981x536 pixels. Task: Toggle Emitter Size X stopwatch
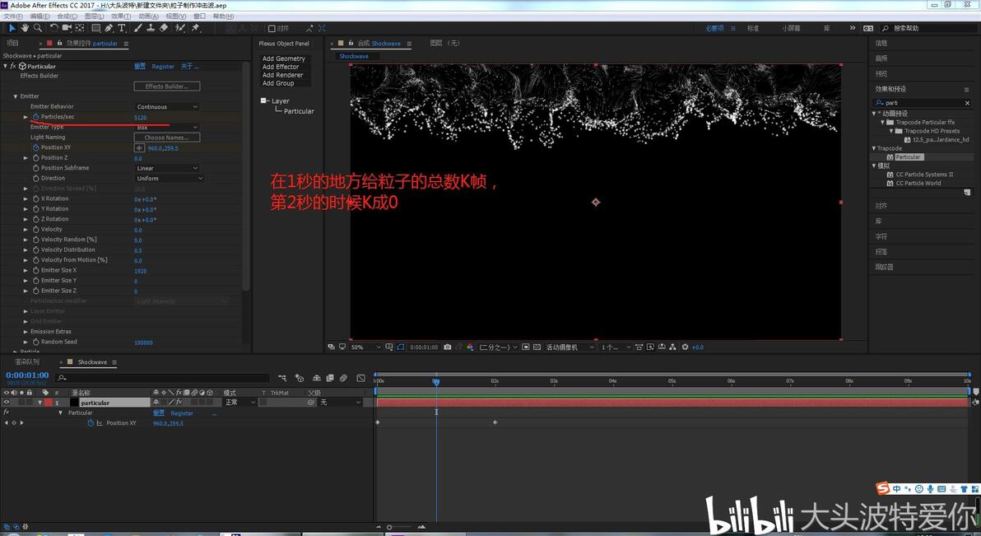tap(35, 271)
